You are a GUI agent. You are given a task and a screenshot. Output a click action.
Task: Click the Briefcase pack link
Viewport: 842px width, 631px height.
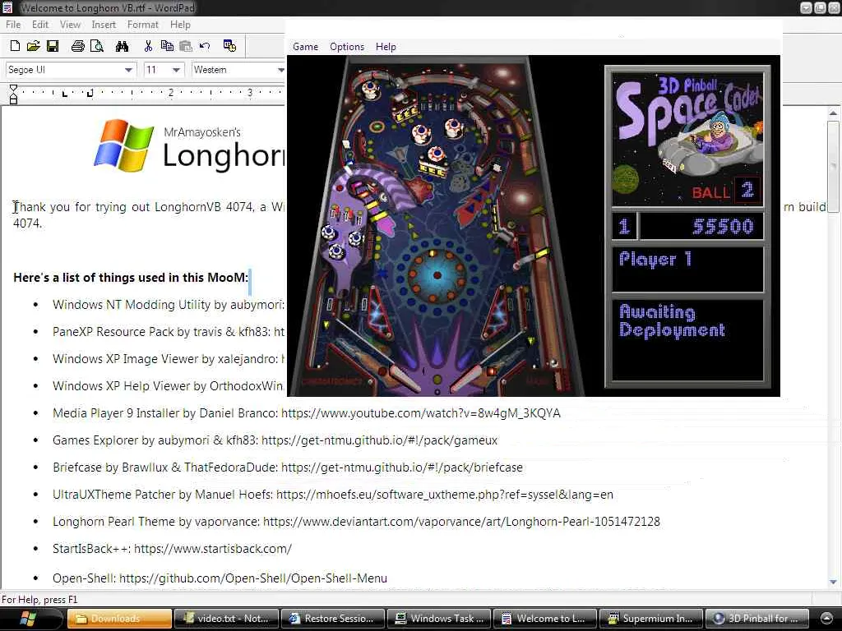point(401,467)
